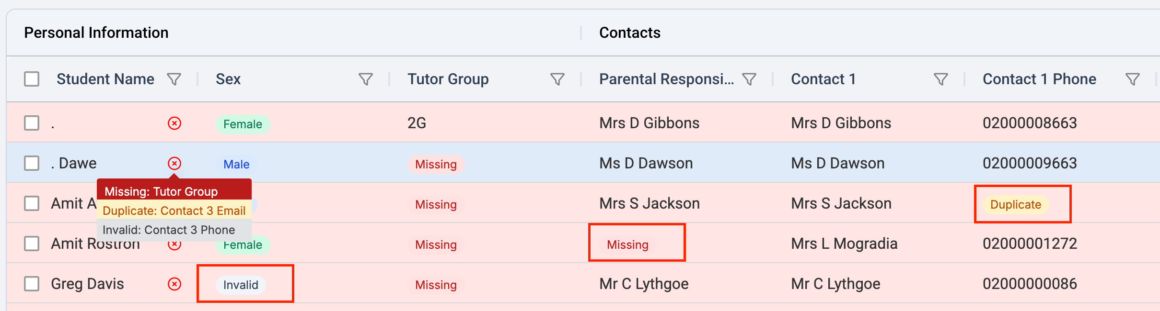Viewport: 1160px width, 311px height.
Task: Filter the Parental Responsibility column
Action: pos(749,79)
